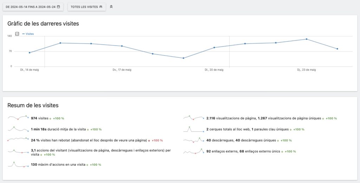This screenshot has width=360, height=183.
Task: Click the 974 visites sparkline
Action: (18, 118)
